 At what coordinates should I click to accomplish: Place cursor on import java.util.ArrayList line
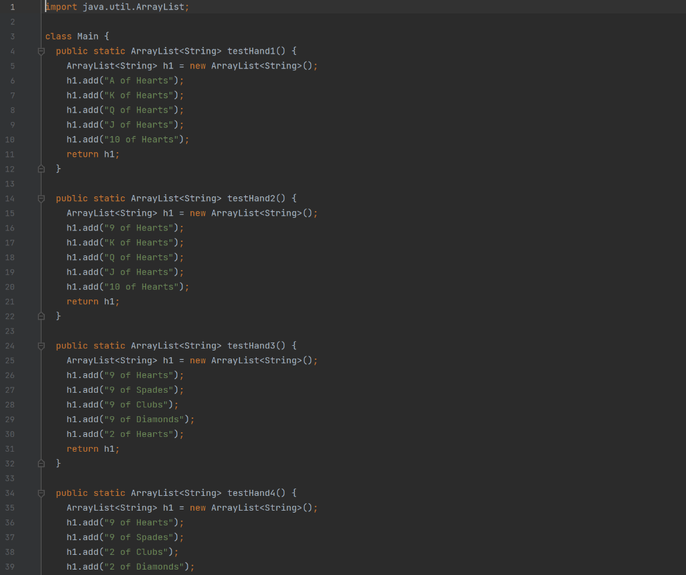click(117, 7)
